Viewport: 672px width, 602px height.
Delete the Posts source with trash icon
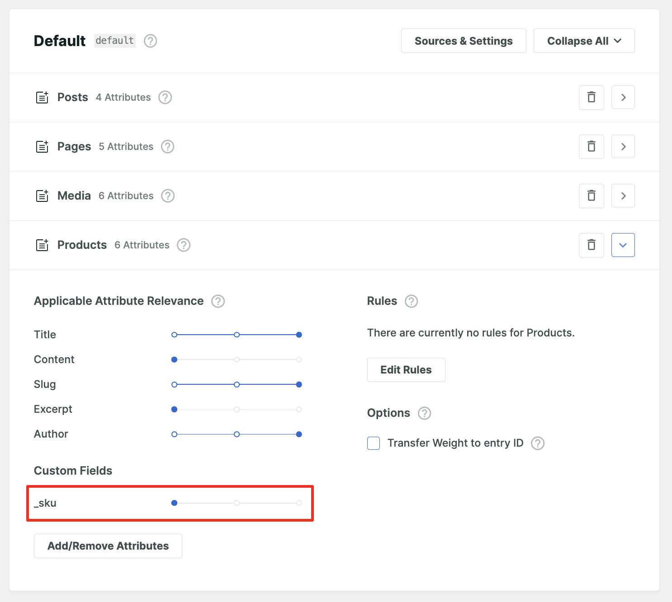[592, 98]
